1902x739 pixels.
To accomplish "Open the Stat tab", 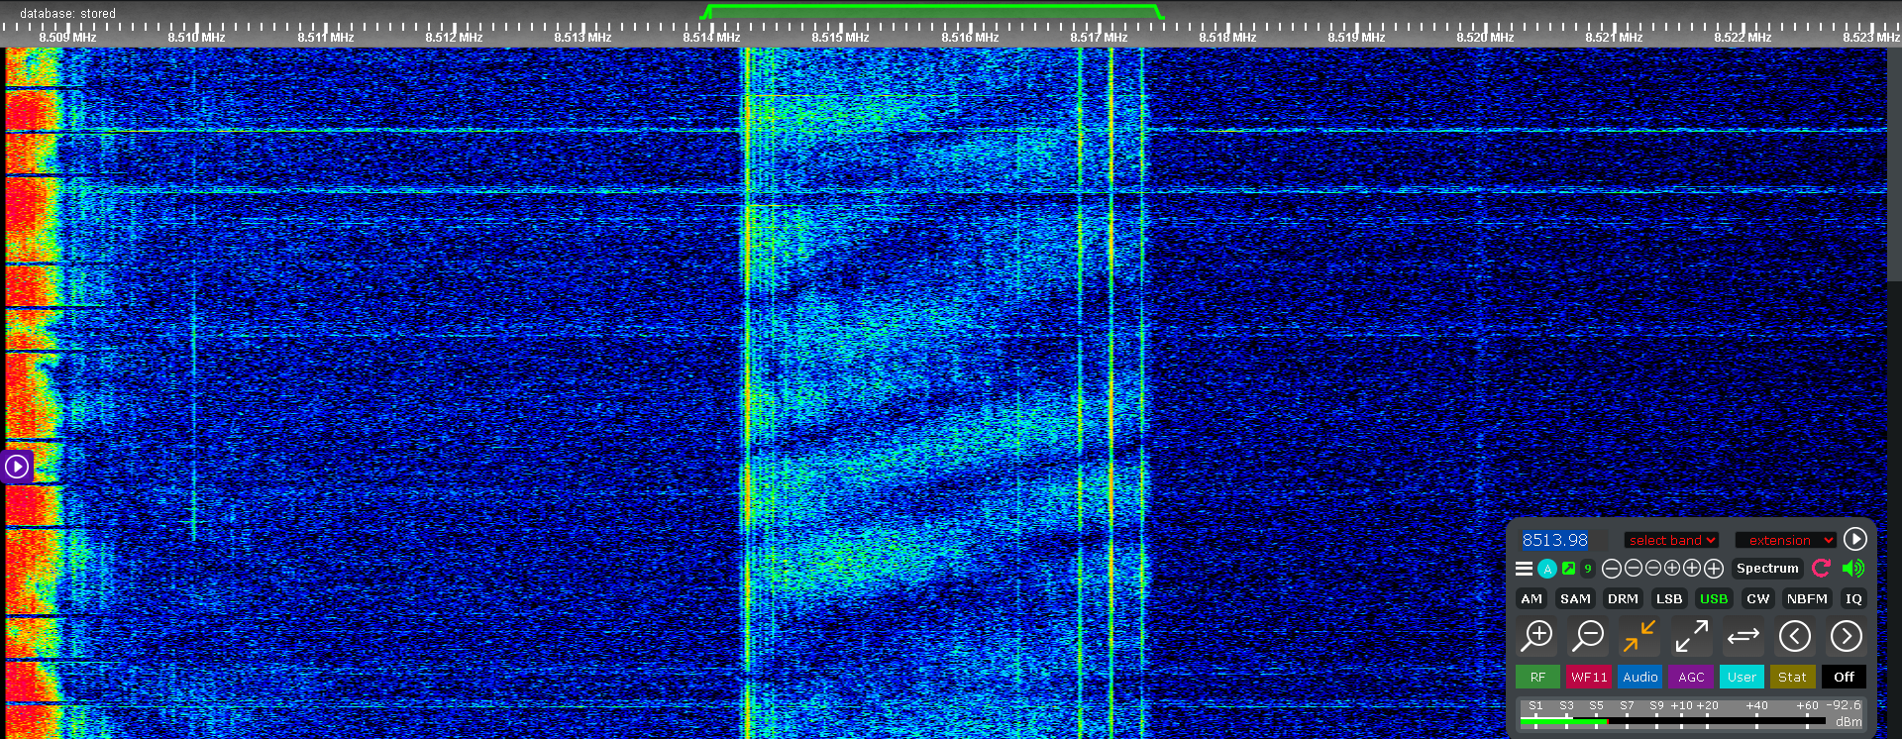I will pyautogui.click(x=1793, y=677).
